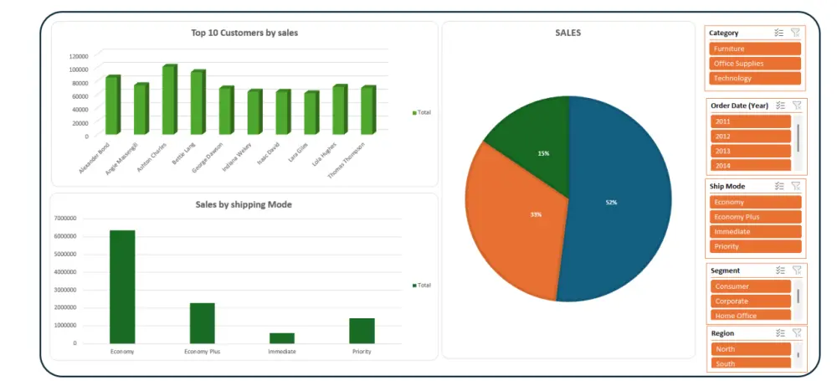
Task: Enable multi-select in the Segment slicer
Action: click(780, 270)
